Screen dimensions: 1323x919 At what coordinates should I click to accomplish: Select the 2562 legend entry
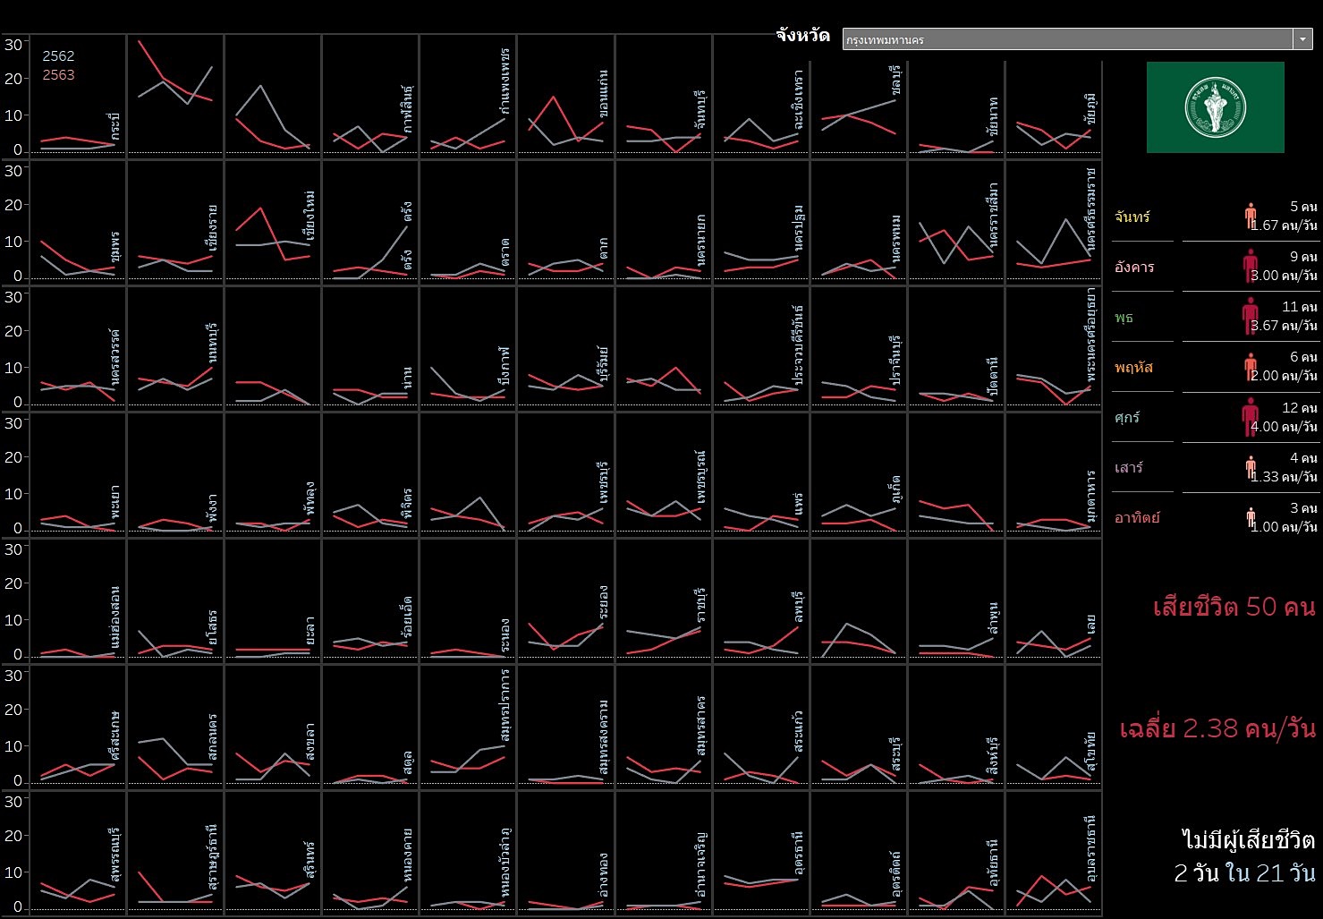point(59,56)
